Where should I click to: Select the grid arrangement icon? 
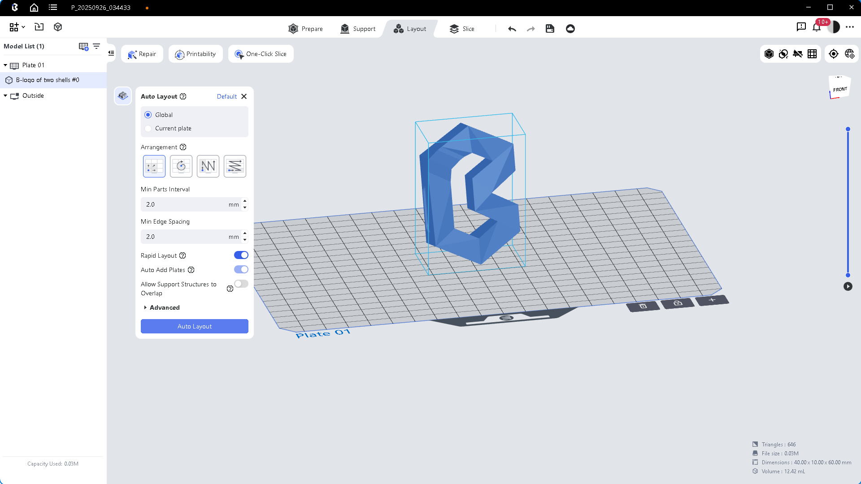pos(154,166)
